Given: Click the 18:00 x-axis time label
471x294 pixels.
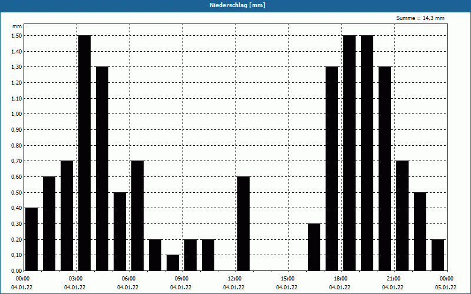Looking at the screenshot, I should (x=341, y=279).
